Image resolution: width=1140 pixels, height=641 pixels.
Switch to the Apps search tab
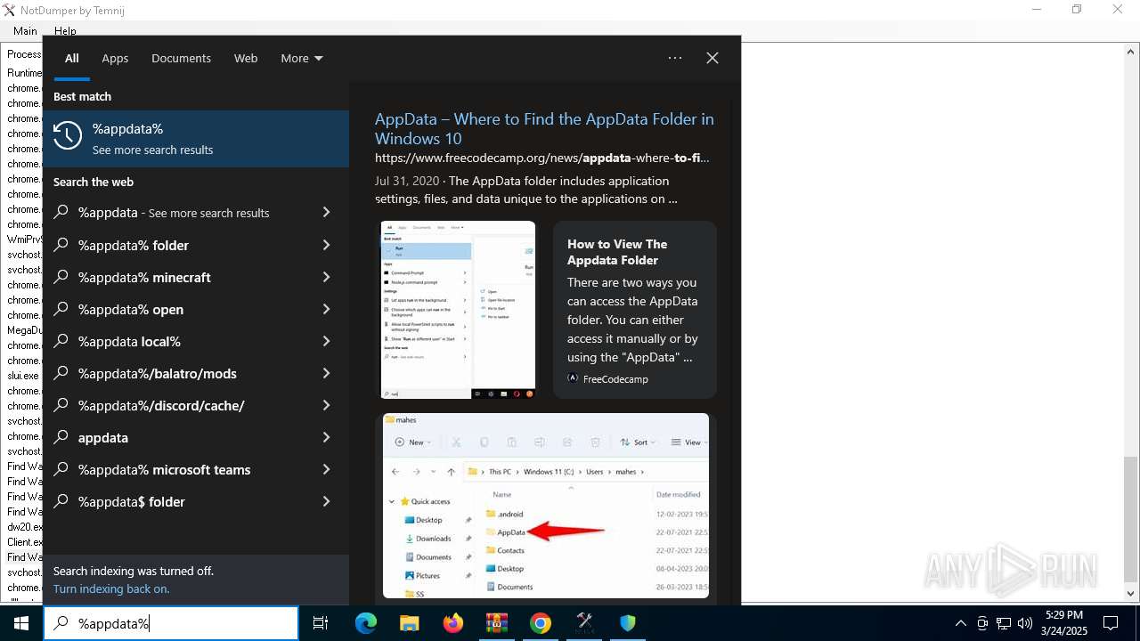115,58
